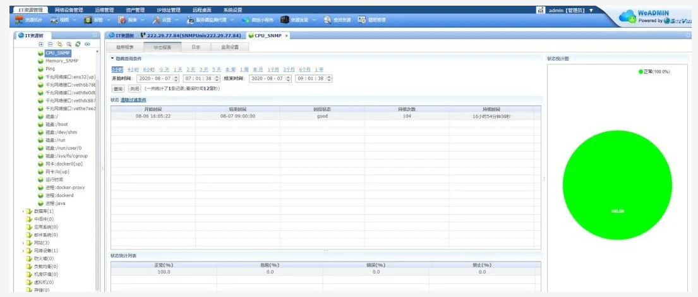Click the 视图 view icon in toolbar

tap(54, 20)
